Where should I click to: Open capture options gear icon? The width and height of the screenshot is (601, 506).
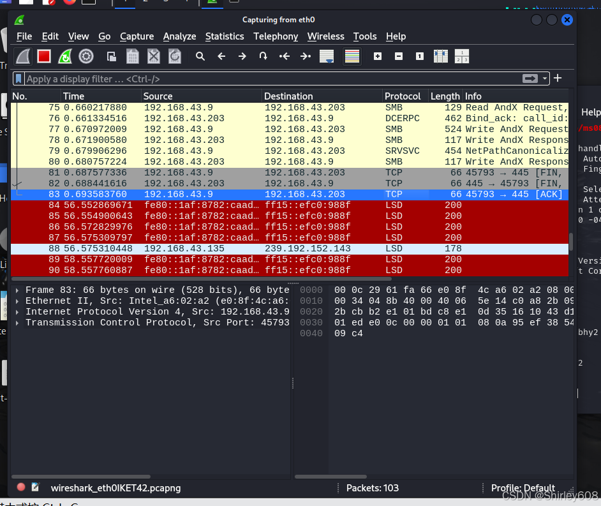click(x=86, y=57)
